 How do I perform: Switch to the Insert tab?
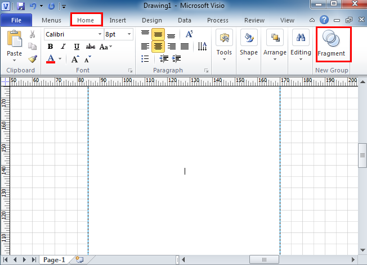click(118, 20)
